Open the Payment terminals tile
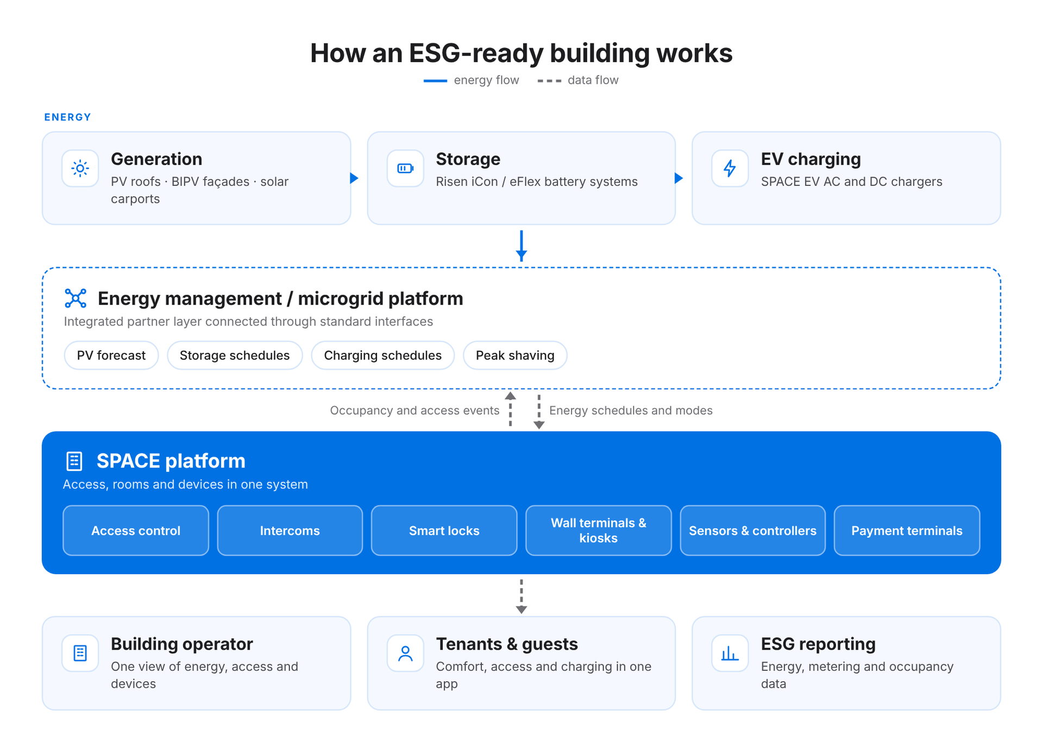This screenshot has height=747, width=1043. point(907,531)
